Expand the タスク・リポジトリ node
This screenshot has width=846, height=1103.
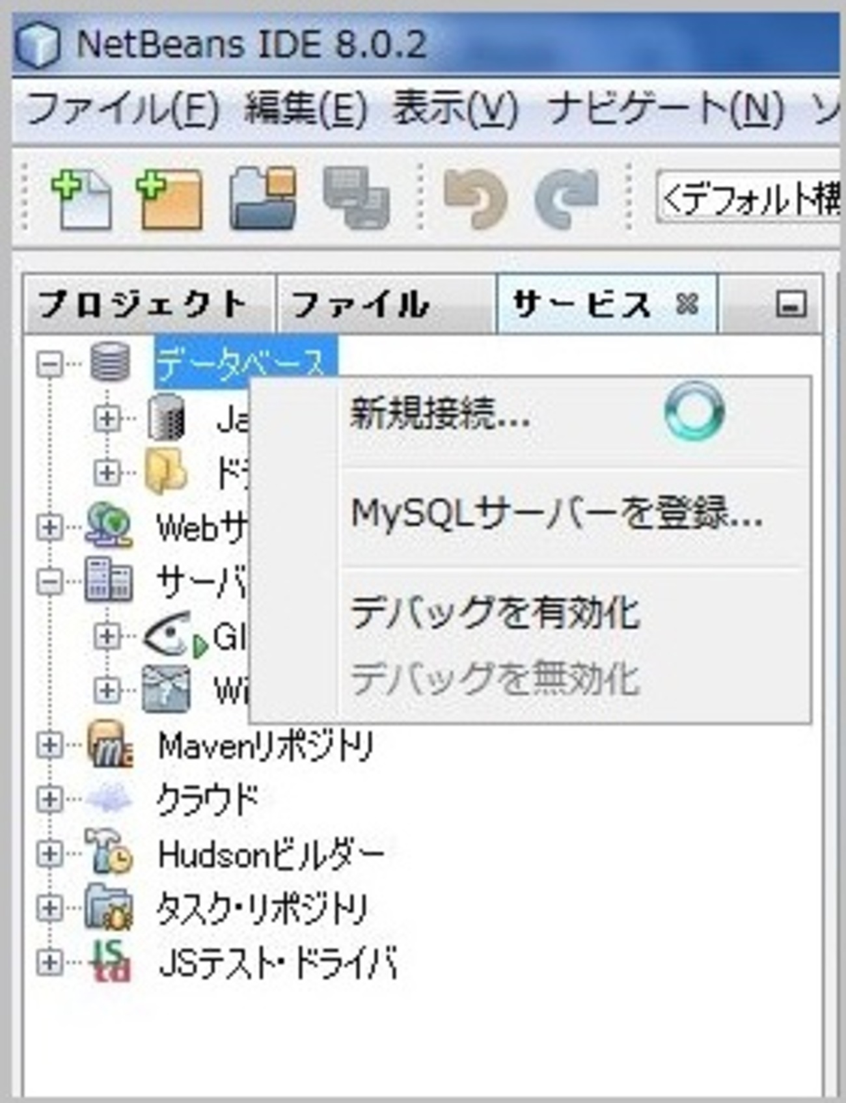click(x=50, y=908)
